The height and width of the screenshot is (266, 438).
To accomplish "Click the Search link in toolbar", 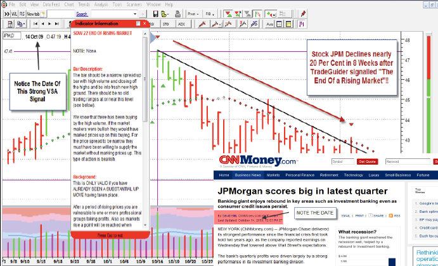I will pos(82,14).
